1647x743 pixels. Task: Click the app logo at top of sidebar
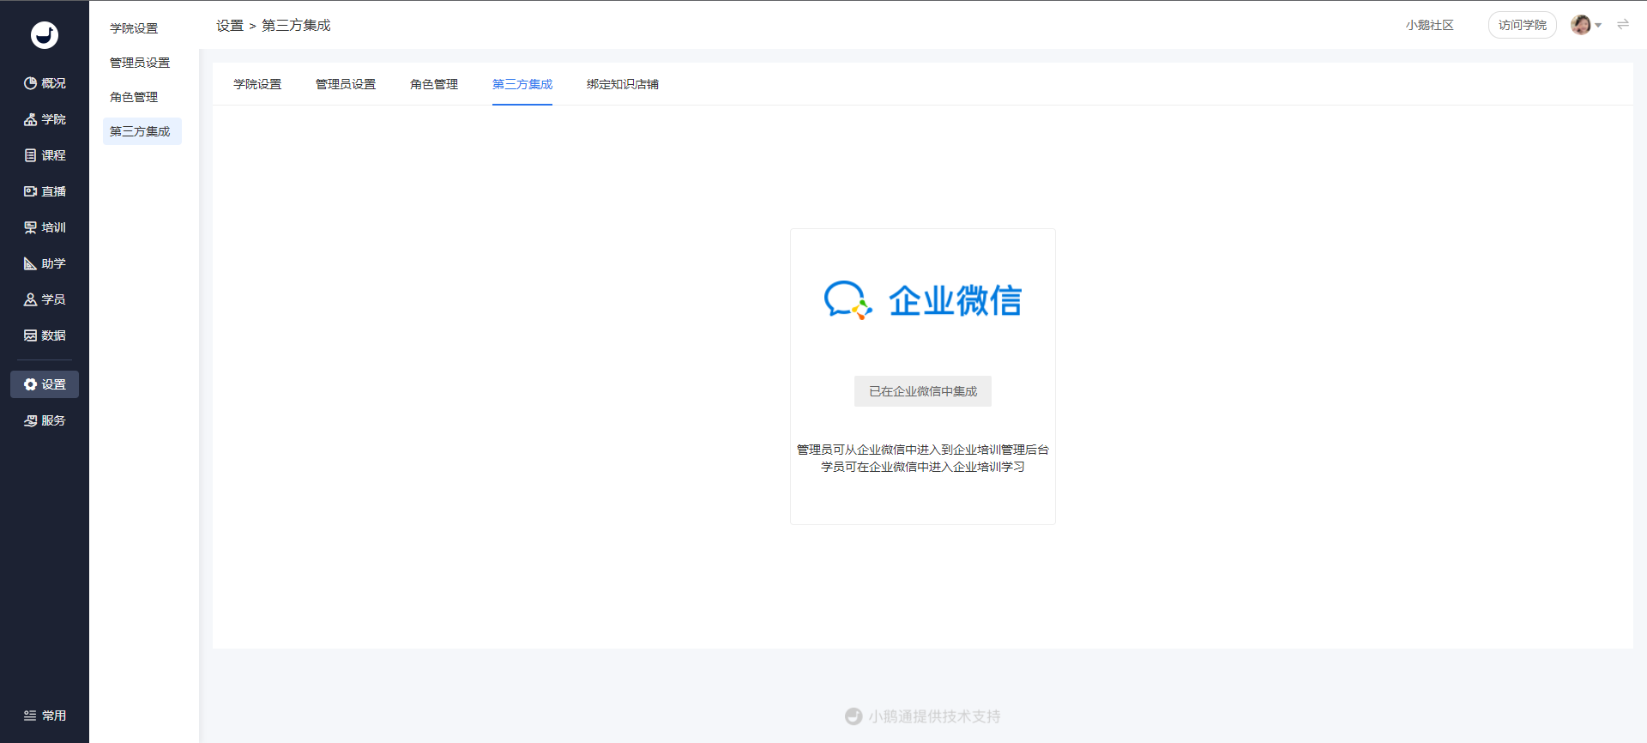pos(45,35)
